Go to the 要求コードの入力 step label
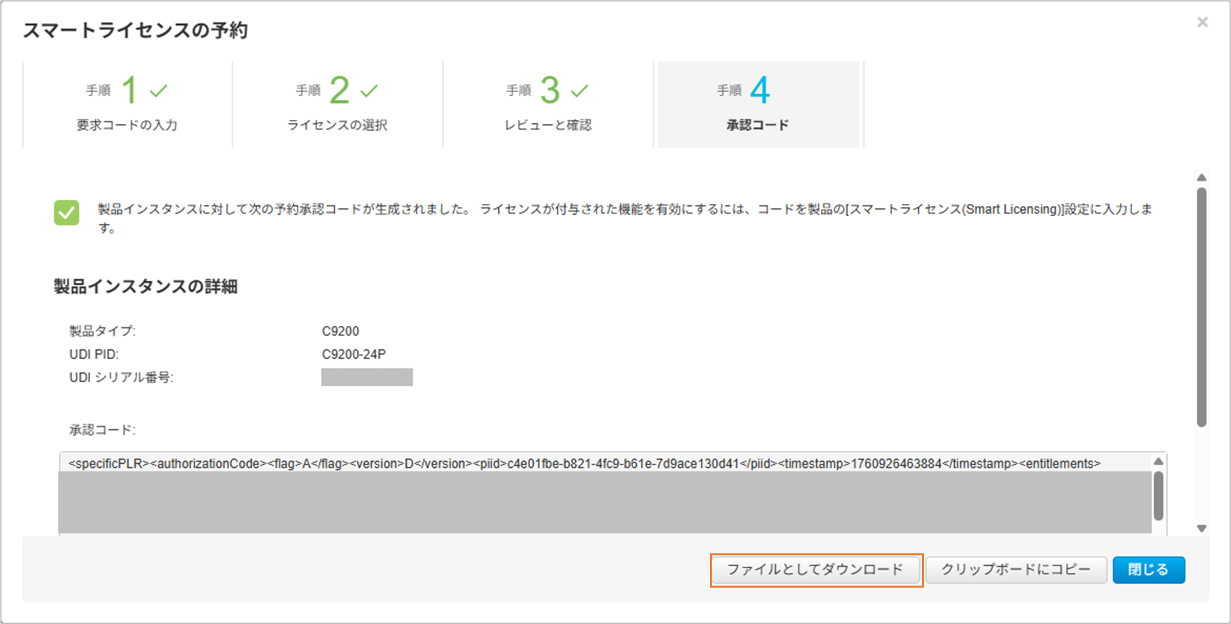Viewport: 1231px width, 624px height. [127, 125]
